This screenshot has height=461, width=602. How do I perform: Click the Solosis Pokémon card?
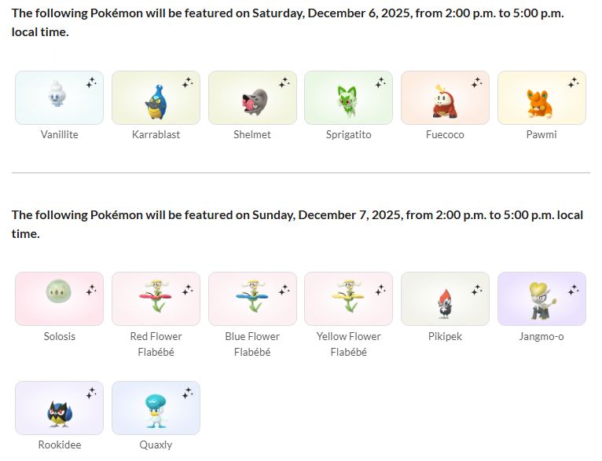[59, 298]
